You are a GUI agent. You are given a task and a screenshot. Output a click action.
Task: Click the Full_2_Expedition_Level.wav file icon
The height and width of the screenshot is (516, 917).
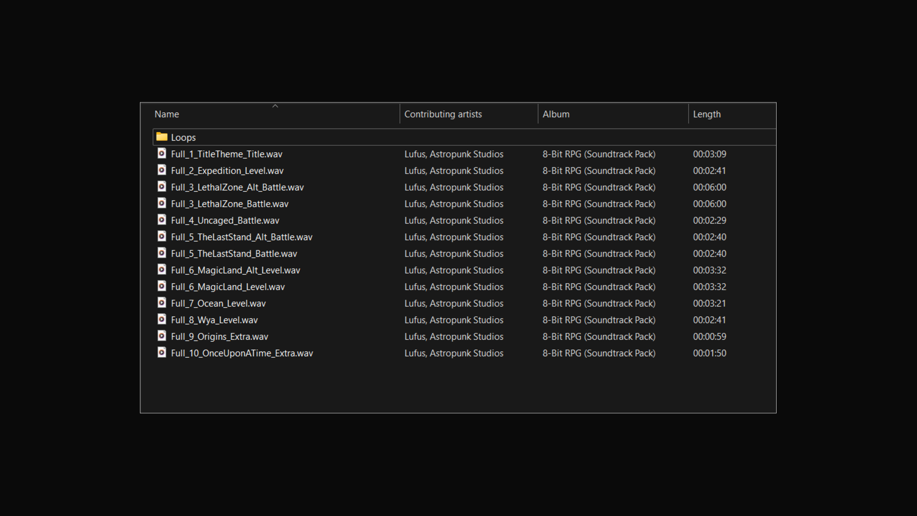(162, 170)
